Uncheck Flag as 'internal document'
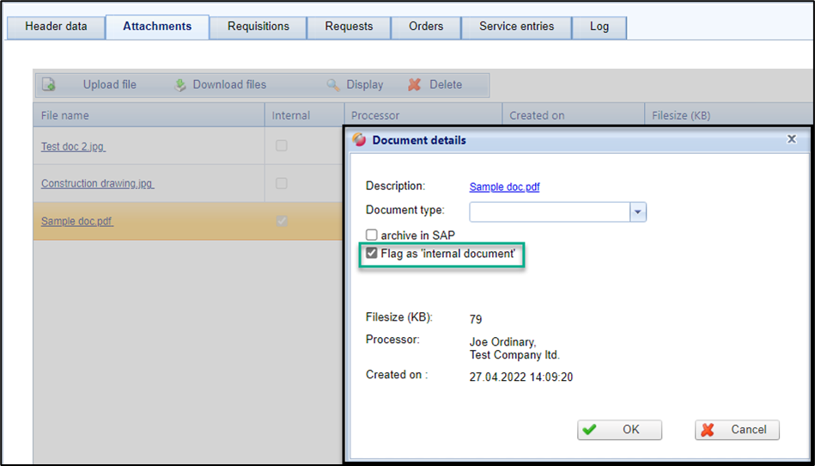 [x=372, y=254]
